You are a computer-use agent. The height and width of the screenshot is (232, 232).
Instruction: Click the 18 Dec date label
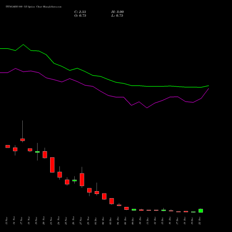point(185,221)
